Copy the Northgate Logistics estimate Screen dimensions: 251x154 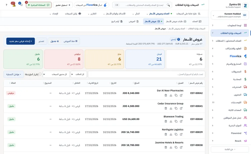[176, 134]
